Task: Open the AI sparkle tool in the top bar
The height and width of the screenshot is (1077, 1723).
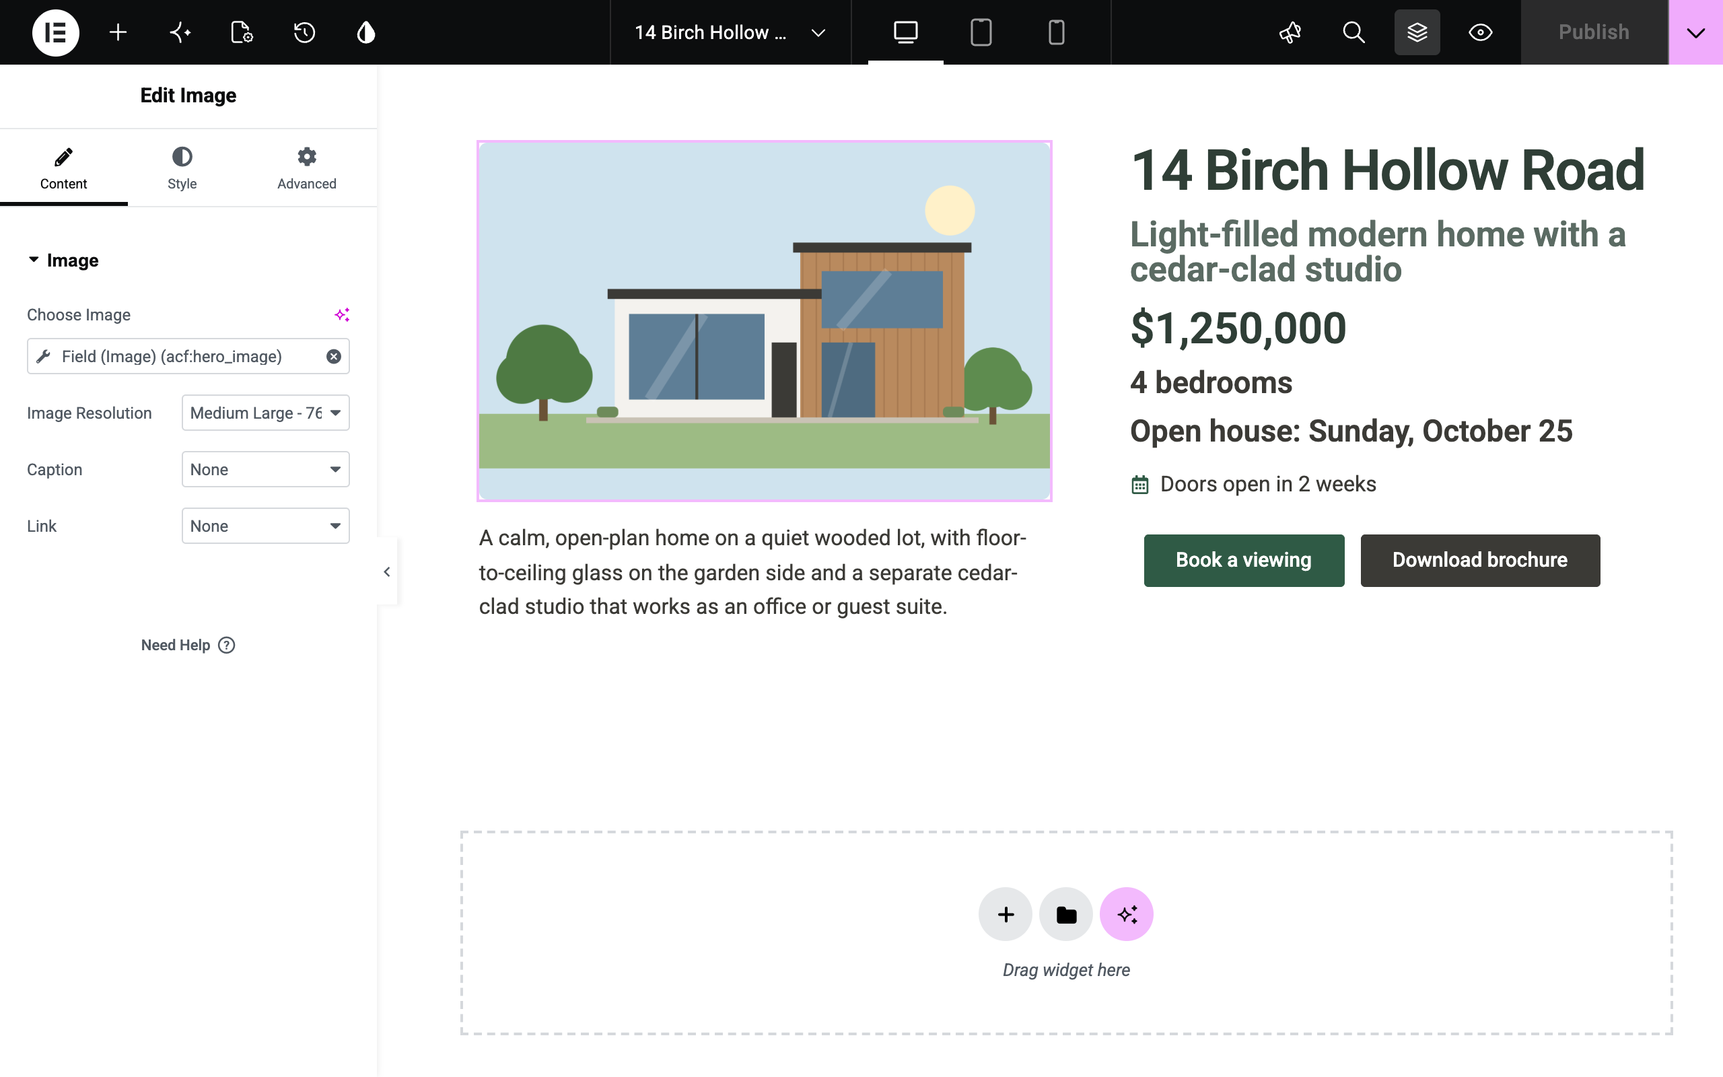Action: click(180, 32)
